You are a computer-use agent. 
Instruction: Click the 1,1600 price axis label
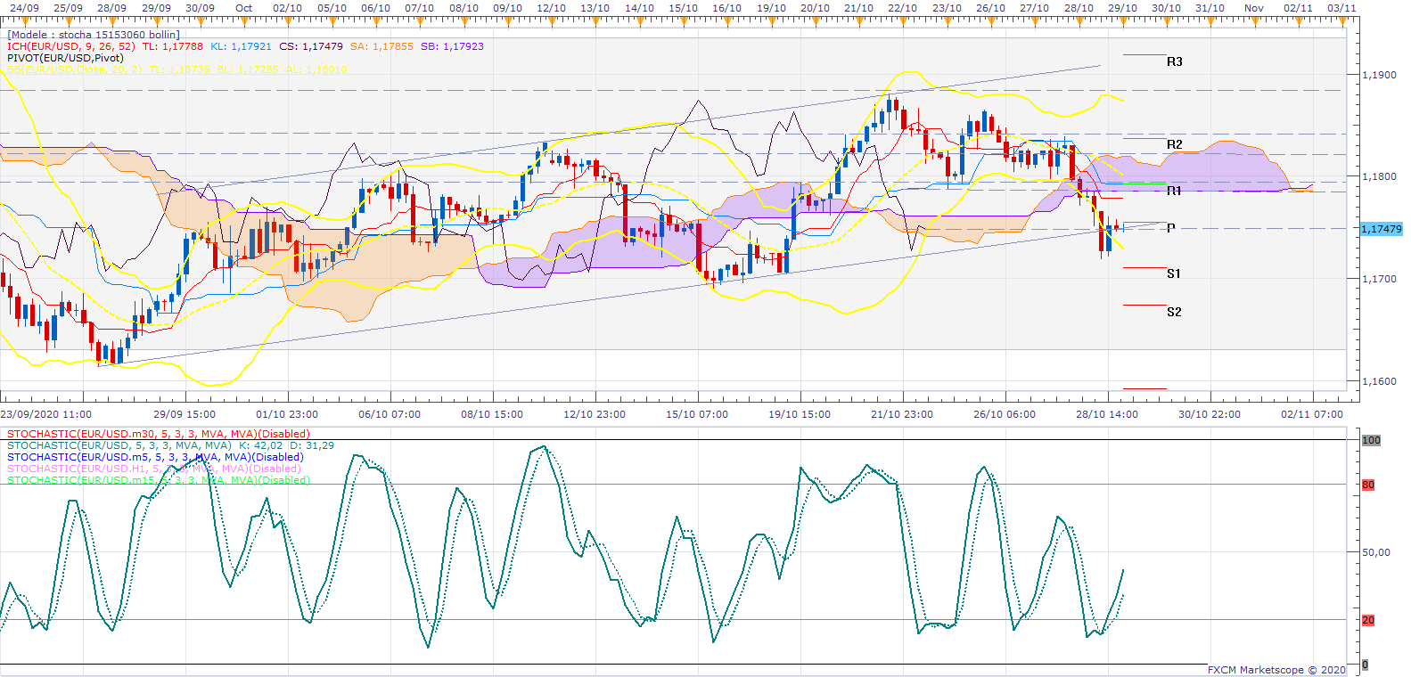pyautogui.click(x=1380, y=381)
